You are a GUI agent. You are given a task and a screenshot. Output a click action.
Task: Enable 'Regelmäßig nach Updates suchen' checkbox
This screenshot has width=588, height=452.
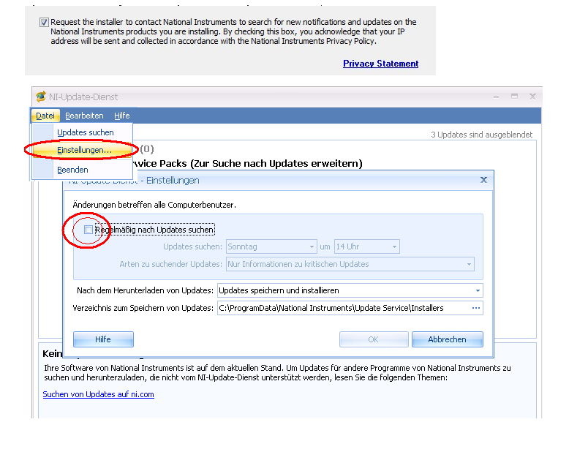88,230
